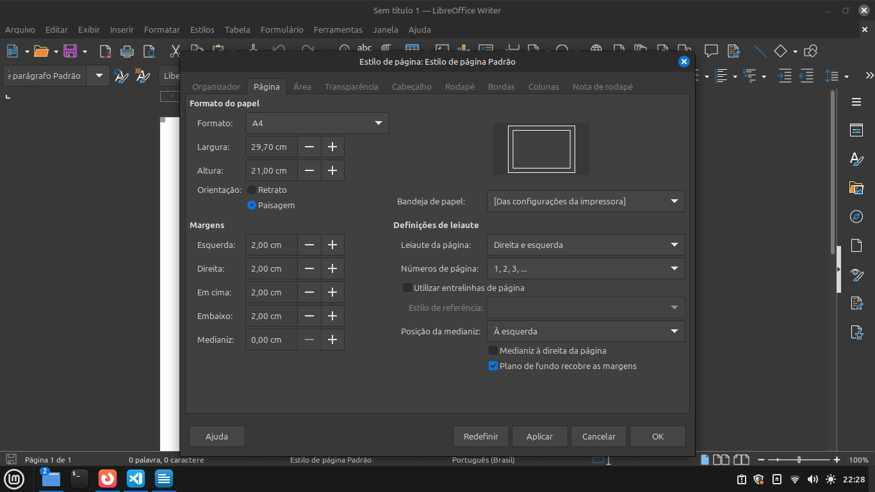Screen dimensions: 875x492
Task: Click the Increase indent icon
Action: 785,76
